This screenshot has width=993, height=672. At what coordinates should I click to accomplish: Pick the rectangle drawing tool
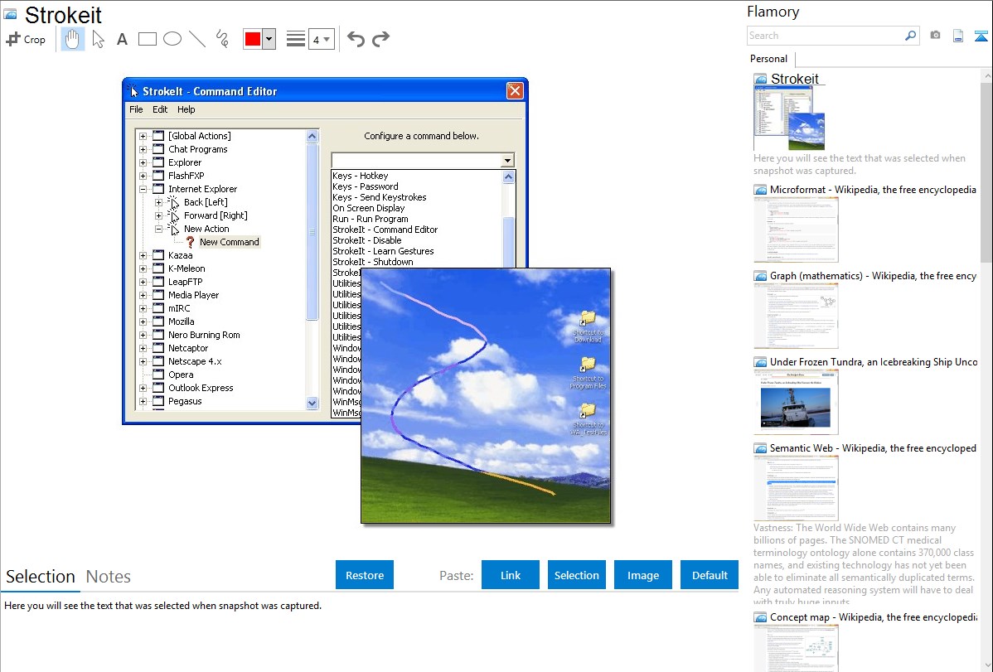coord(147,39)
